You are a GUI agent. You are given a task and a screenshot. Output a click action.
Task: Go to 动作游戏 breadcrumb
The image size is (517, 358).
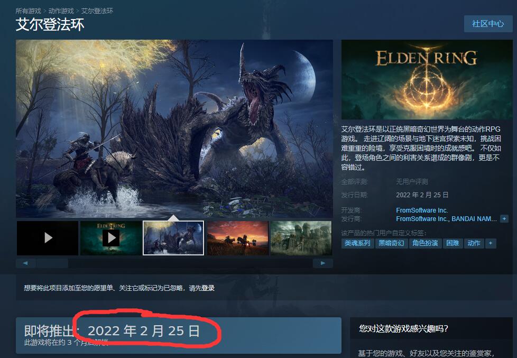click(61, 11)
